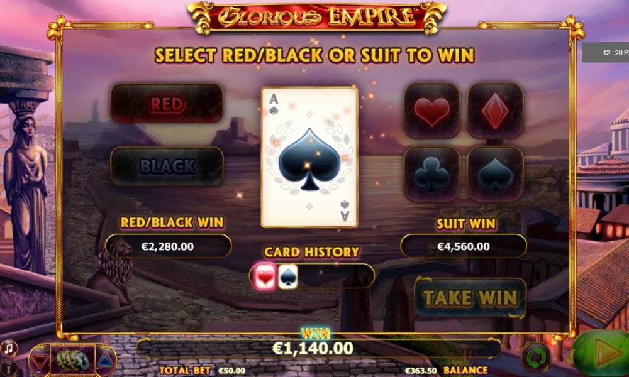Image resolution: width=629 pixels, height=377 pixels.
Task: Click the spade card in card history
Action: [288, 276]
